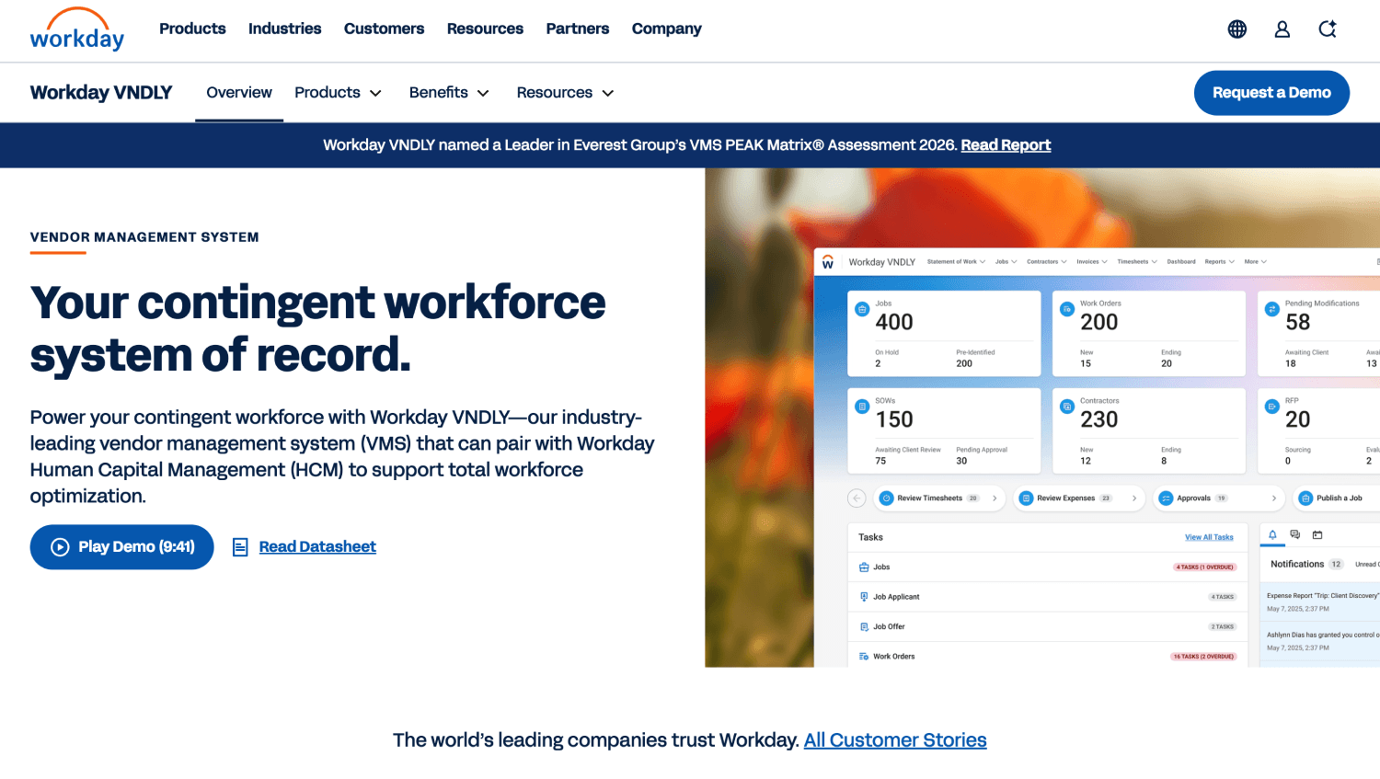
Task: Open the user account icon
Action: [1282, 29]
